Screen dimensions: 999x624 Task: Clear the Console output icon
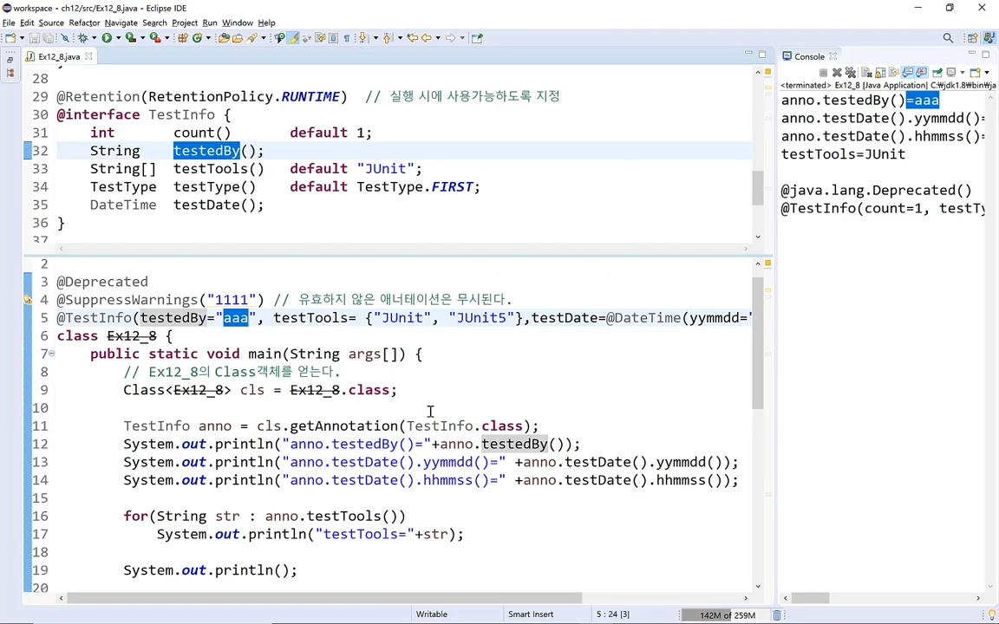click(x=866, y=73)
